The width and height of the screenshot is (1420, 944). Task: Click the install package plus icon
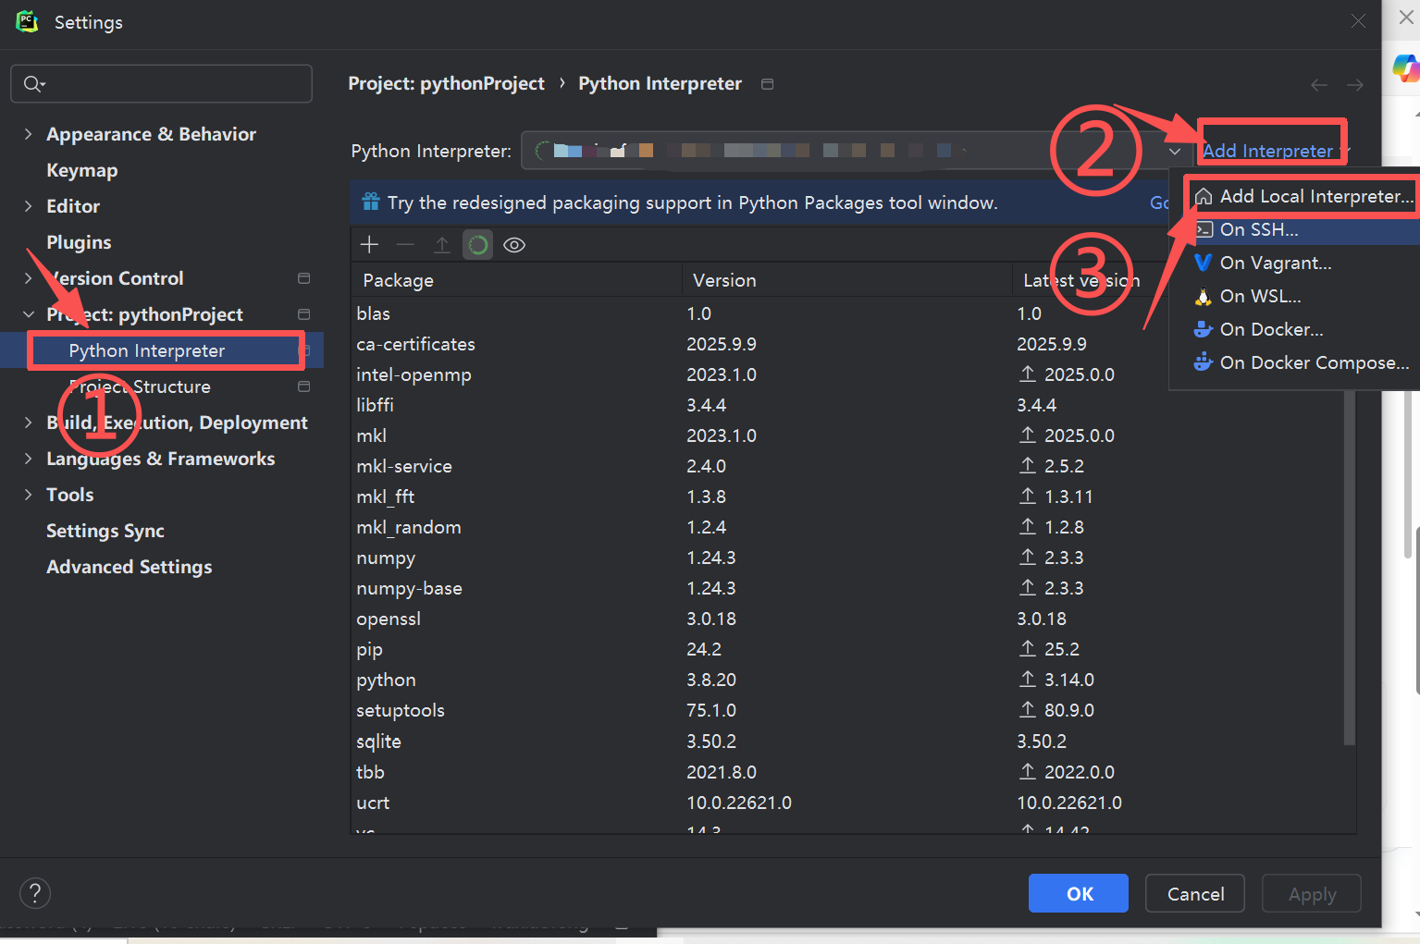369,244
